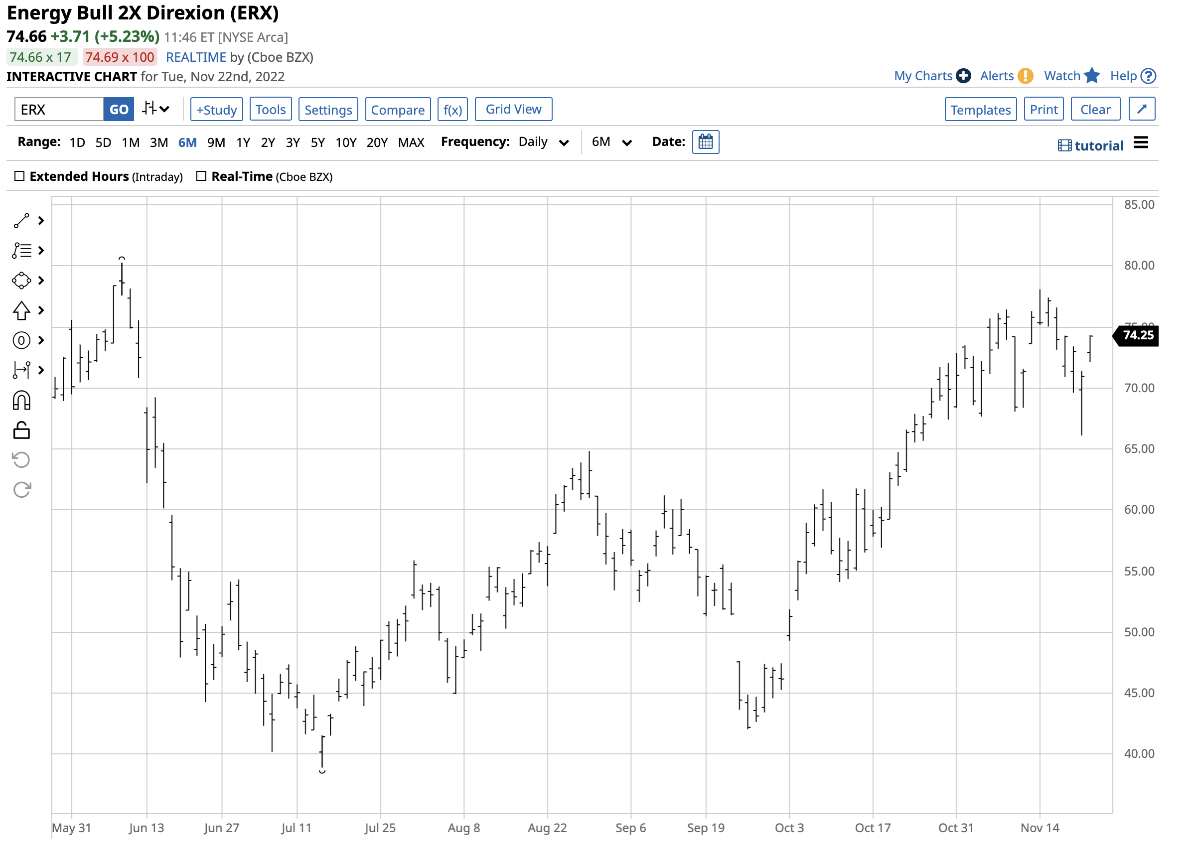The image size is (1192, 865).
Task: Enable Real-Time Cboe BZX checkbox
Action: 201,176
